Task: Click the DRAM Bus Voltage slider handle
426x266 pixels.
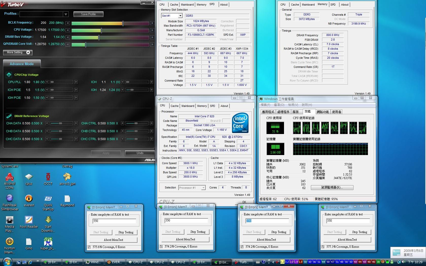Action: pos(99,37)
